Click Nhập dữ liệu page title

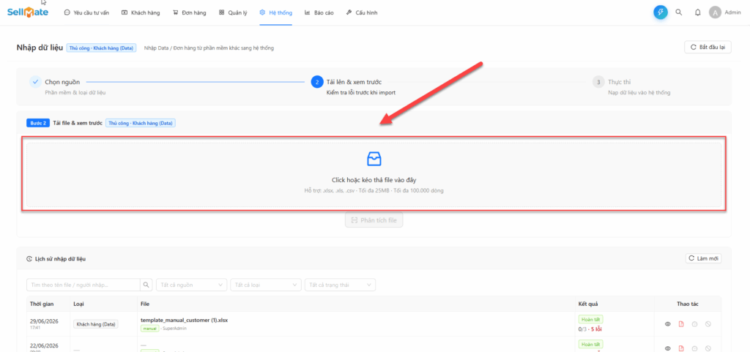(40, 48)
